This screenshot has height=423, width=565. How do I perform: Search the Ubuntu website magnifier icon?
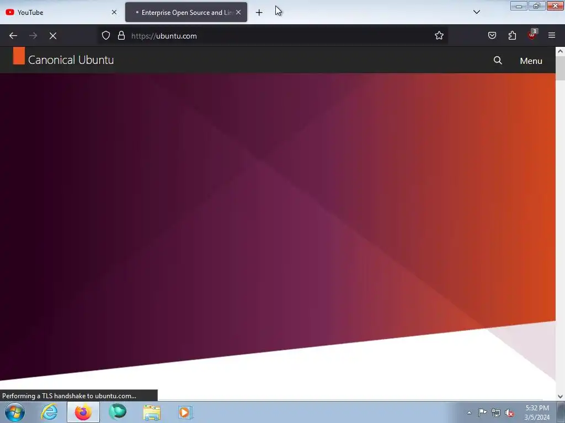coord(498,61)
